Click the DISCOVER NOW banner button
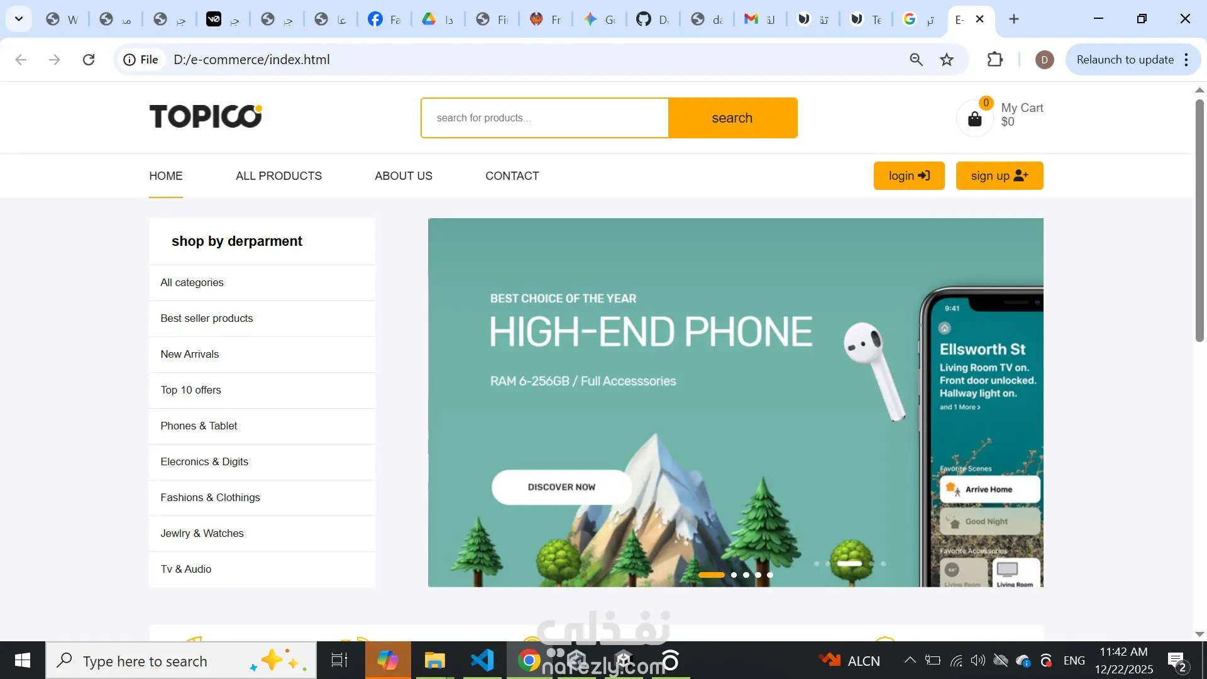 tap(561, 487)
